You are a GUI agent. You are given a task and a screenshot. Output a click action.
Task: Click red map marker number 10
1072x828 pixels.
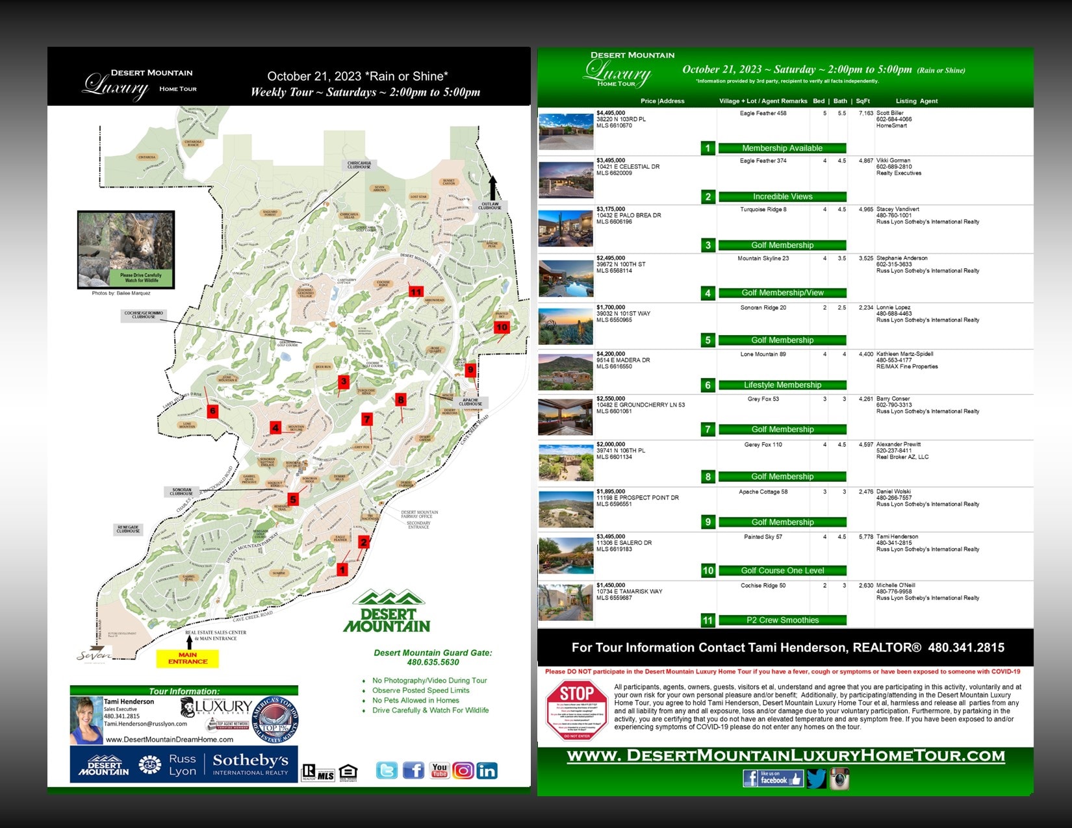pyautogui.click(x=502, y=327)
